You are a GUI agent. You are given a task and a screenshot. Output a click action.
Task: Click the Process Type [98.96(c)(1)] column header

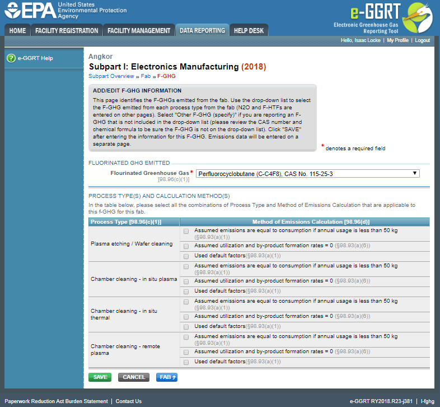[x=134, y=222]
